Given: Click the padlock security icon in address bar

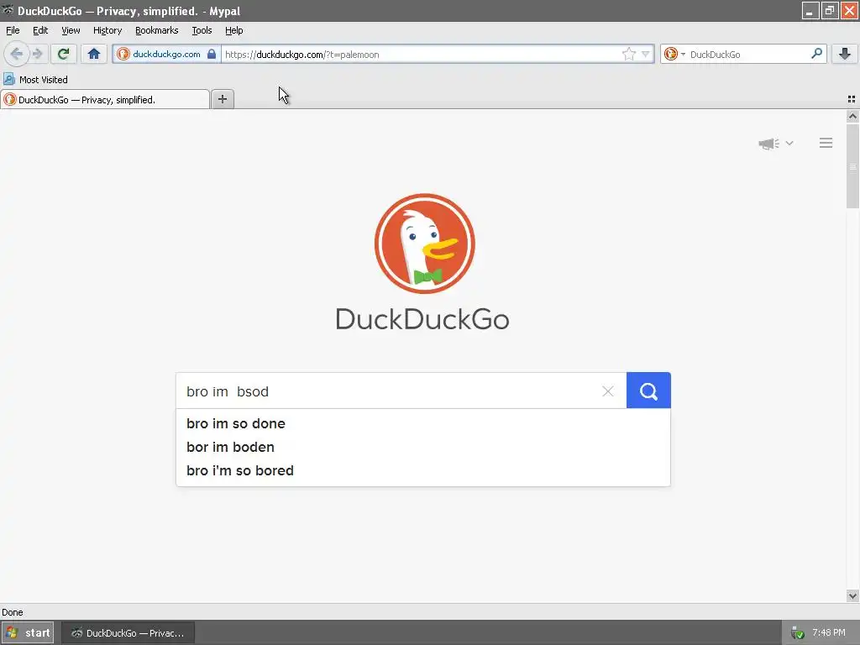Looking at the screenshot, I should click(211, 54).
